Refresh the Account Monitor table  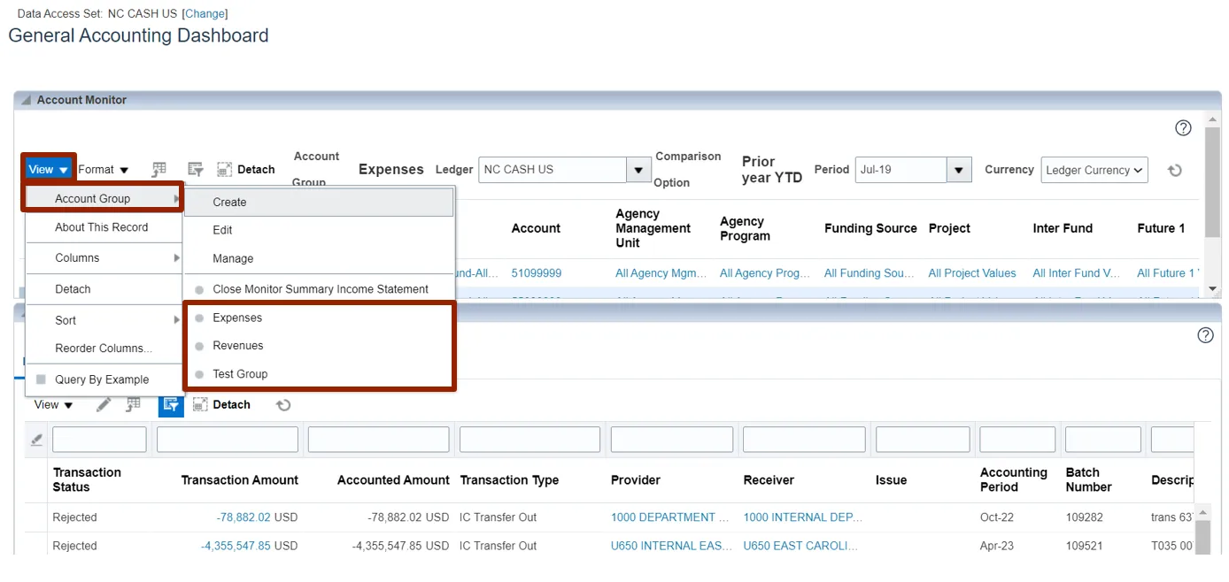1175,171
